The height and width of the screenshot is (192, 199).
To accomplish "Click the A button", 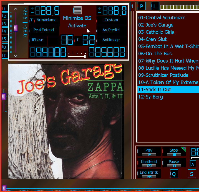I will (x=193, y=164).
